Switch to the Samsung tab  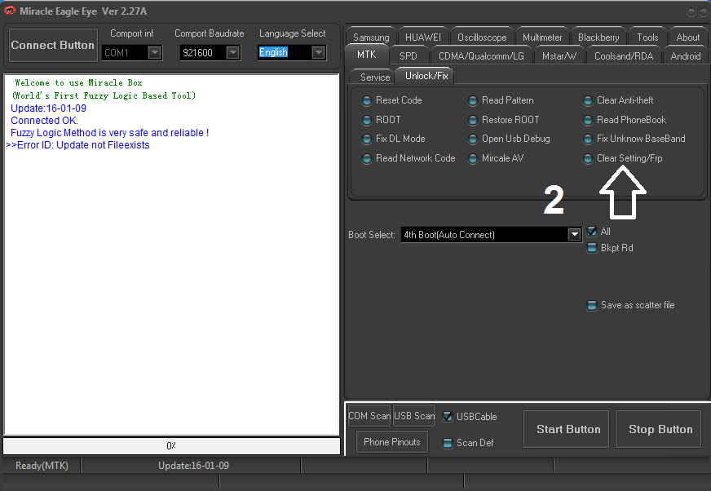(371, 38)
